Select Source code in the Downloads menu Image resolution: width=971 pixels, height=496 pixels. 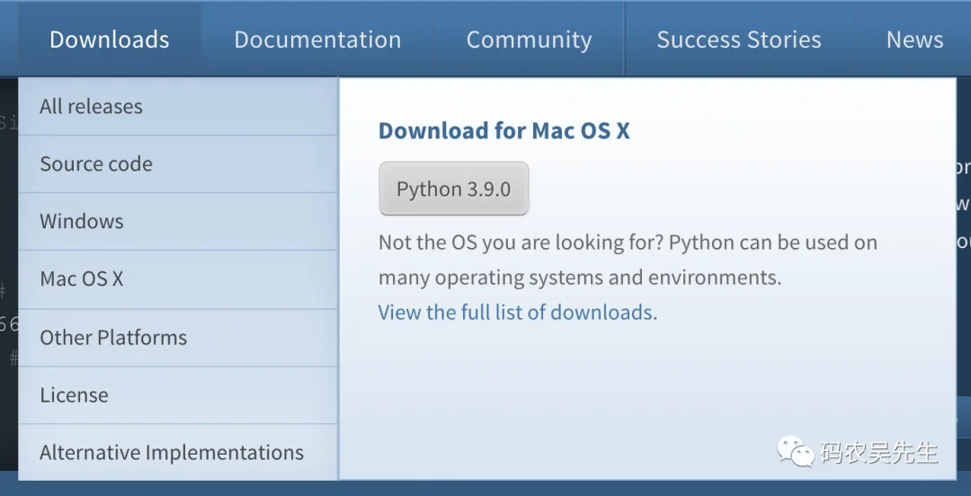pos(178,164)
